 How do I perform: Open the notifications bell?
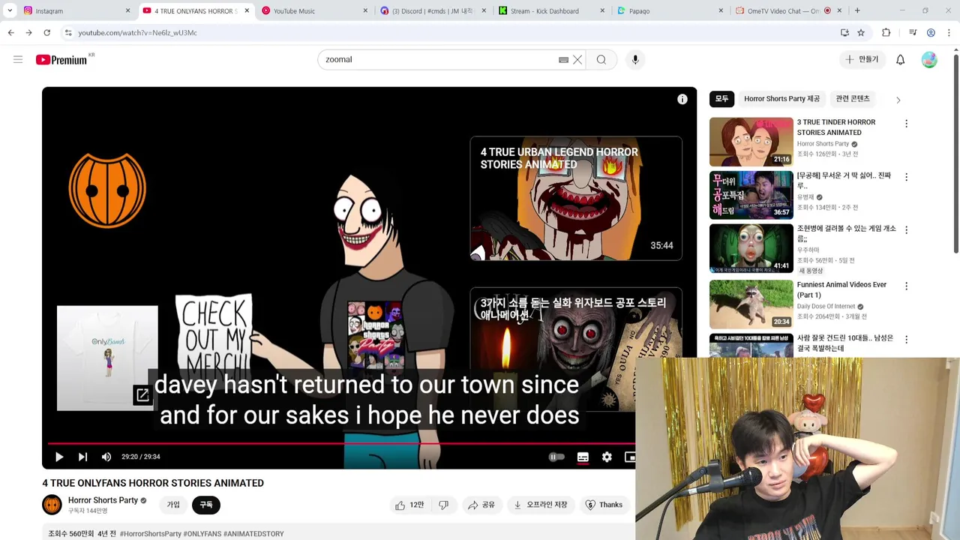coord(900,60)
